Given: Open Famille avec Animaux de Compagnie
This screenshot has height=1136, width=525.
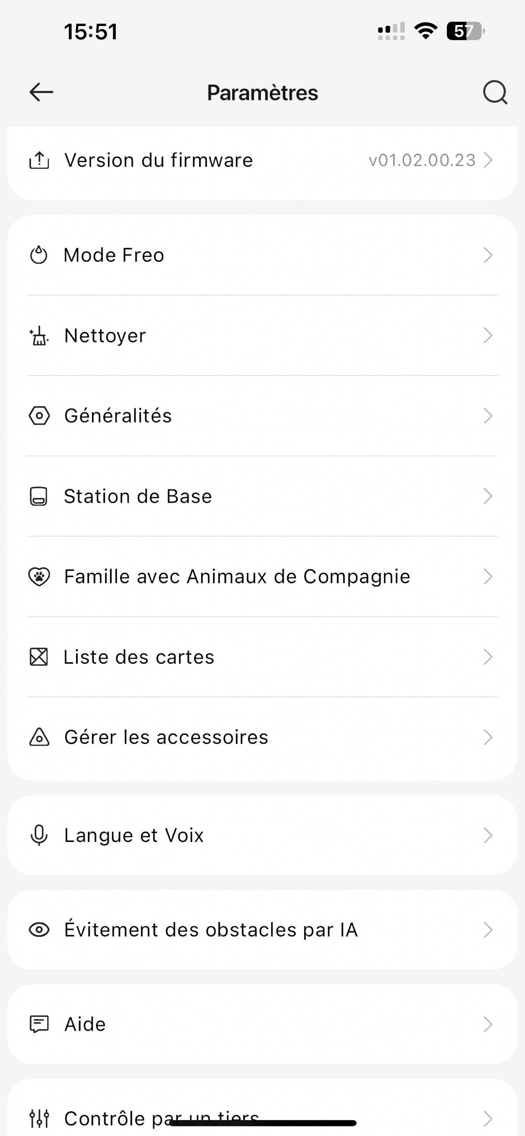Looking at the screenshot, I should (237, 576).
